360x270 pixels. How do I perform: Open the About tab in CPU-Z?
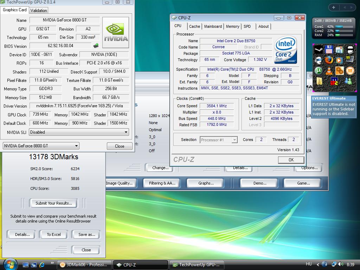point(263,26)
